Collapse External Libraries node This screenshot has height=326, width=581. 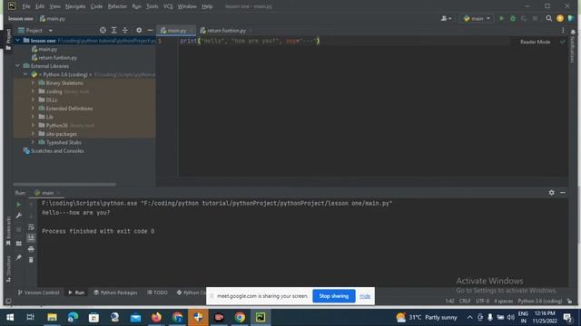coord(17,66)
